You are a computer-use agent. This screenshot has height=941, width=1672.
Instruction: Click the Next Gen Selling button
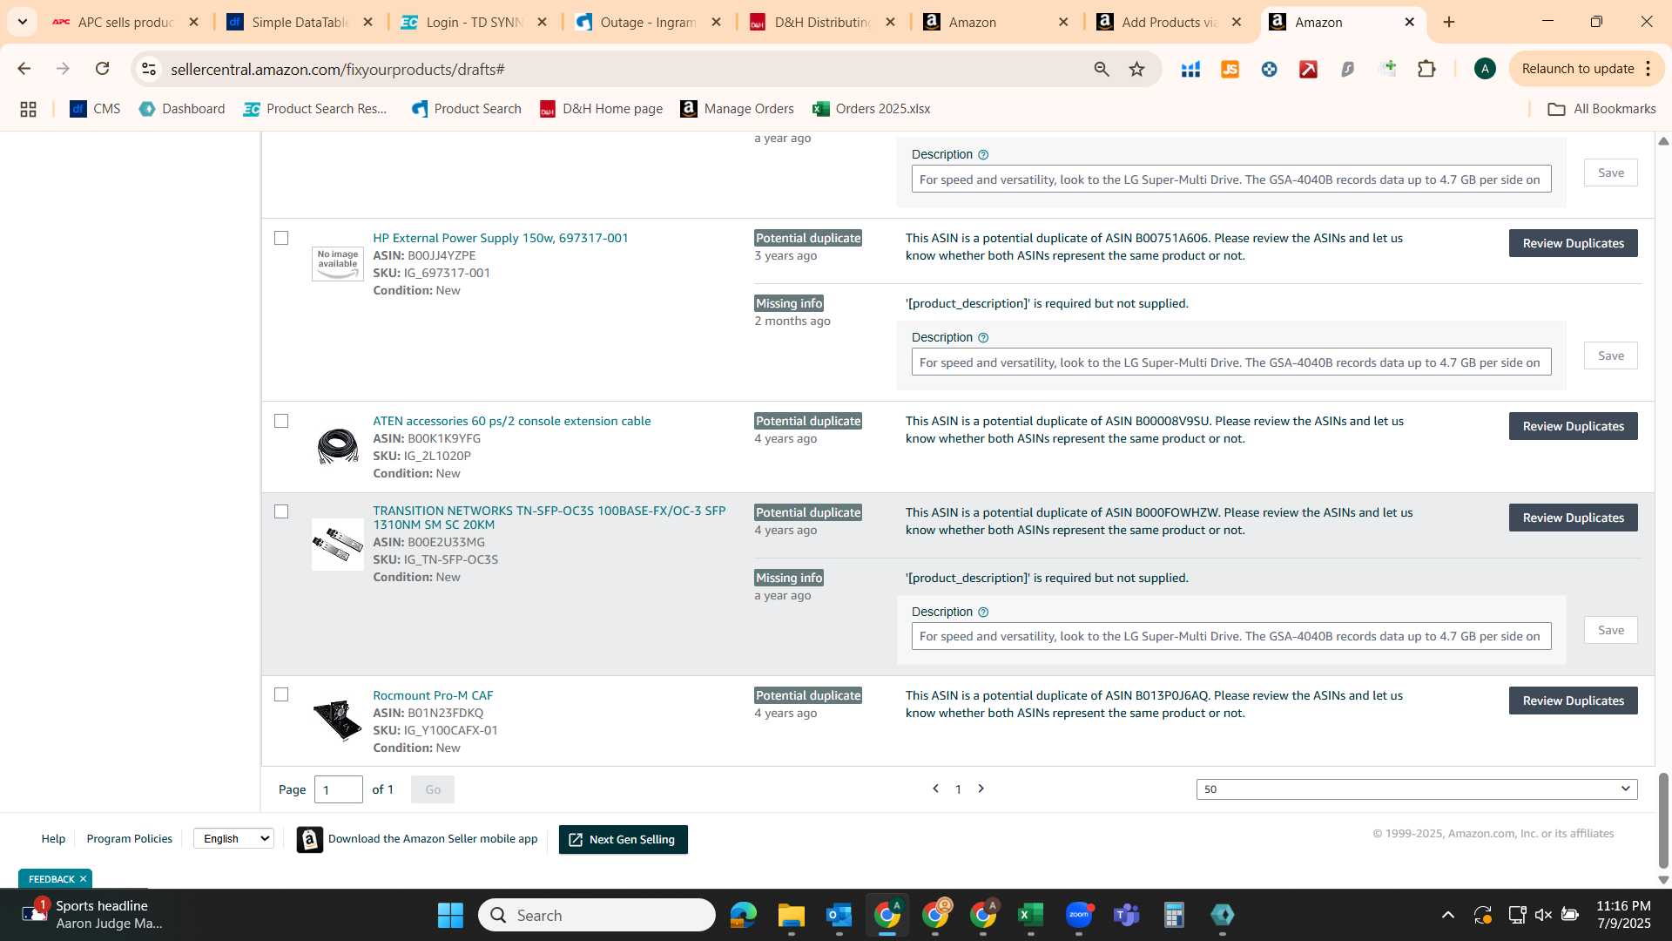(x=623, y=839)
